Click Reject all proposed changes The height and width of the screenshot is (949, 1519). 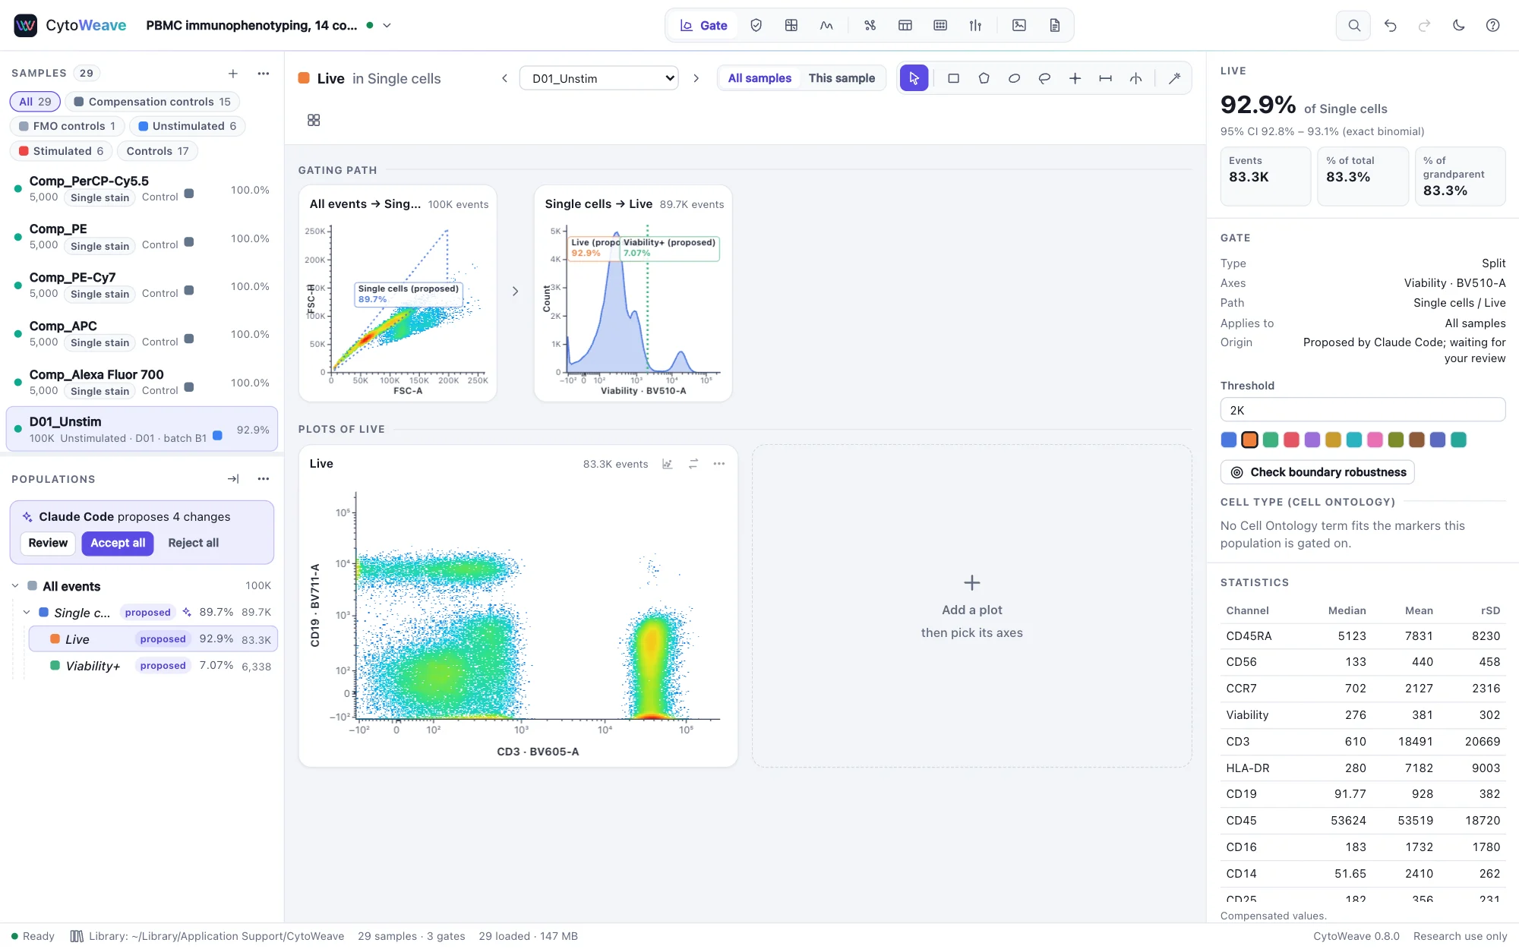point(193,543)
